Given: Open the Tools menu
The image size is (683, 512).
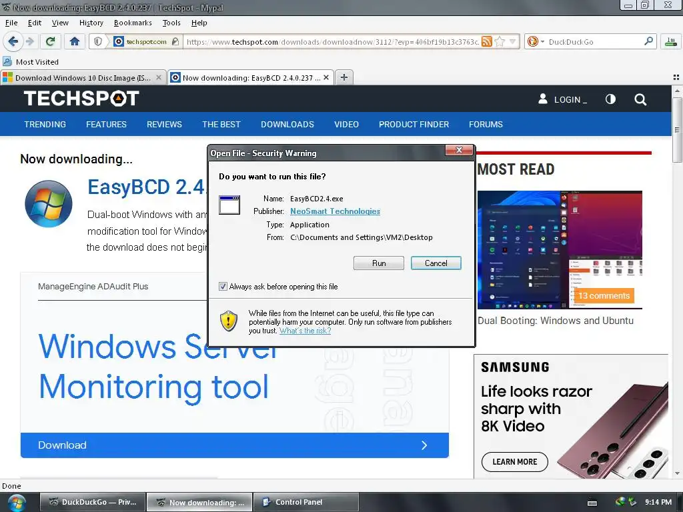Looking at the screenshot, I should (x=171, y=23).
